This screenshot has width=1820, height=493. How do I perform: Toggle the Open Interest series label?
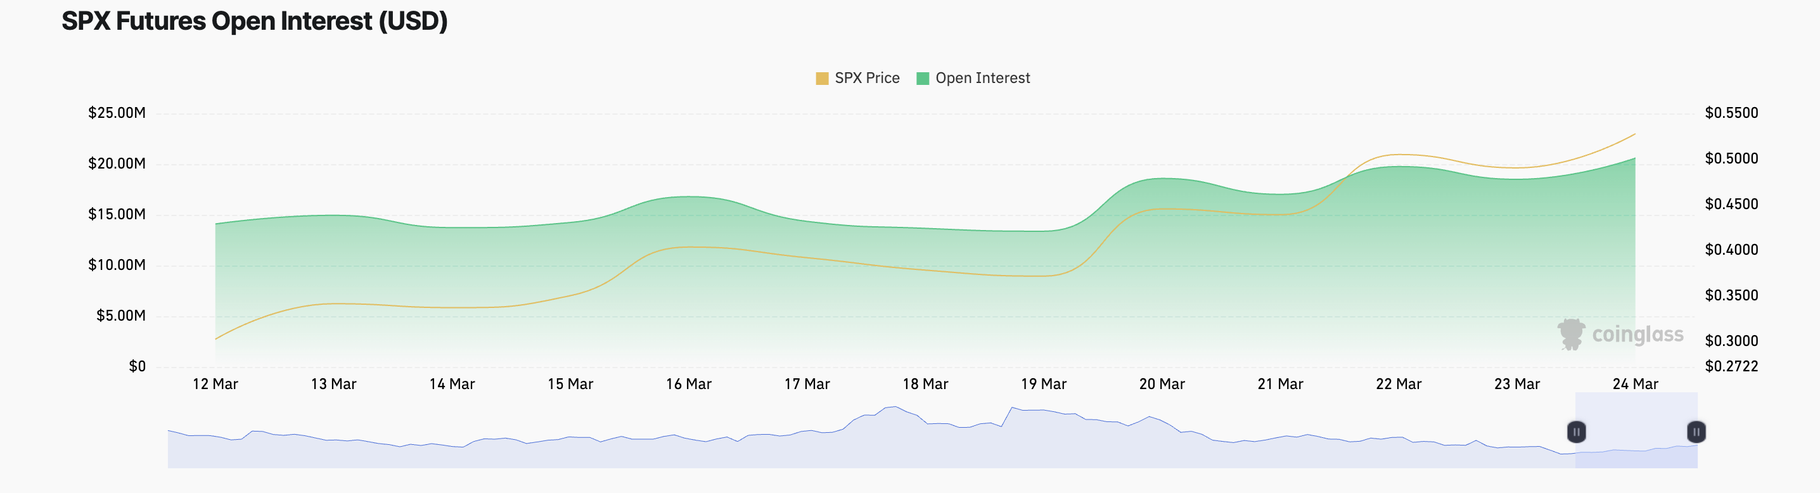(982, 79)
